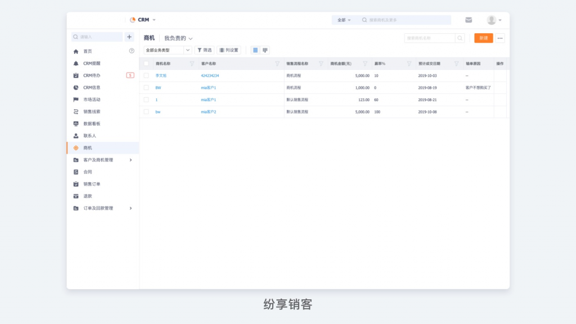
Task: Click the 联系人 person icon
Action: point(76,136)
